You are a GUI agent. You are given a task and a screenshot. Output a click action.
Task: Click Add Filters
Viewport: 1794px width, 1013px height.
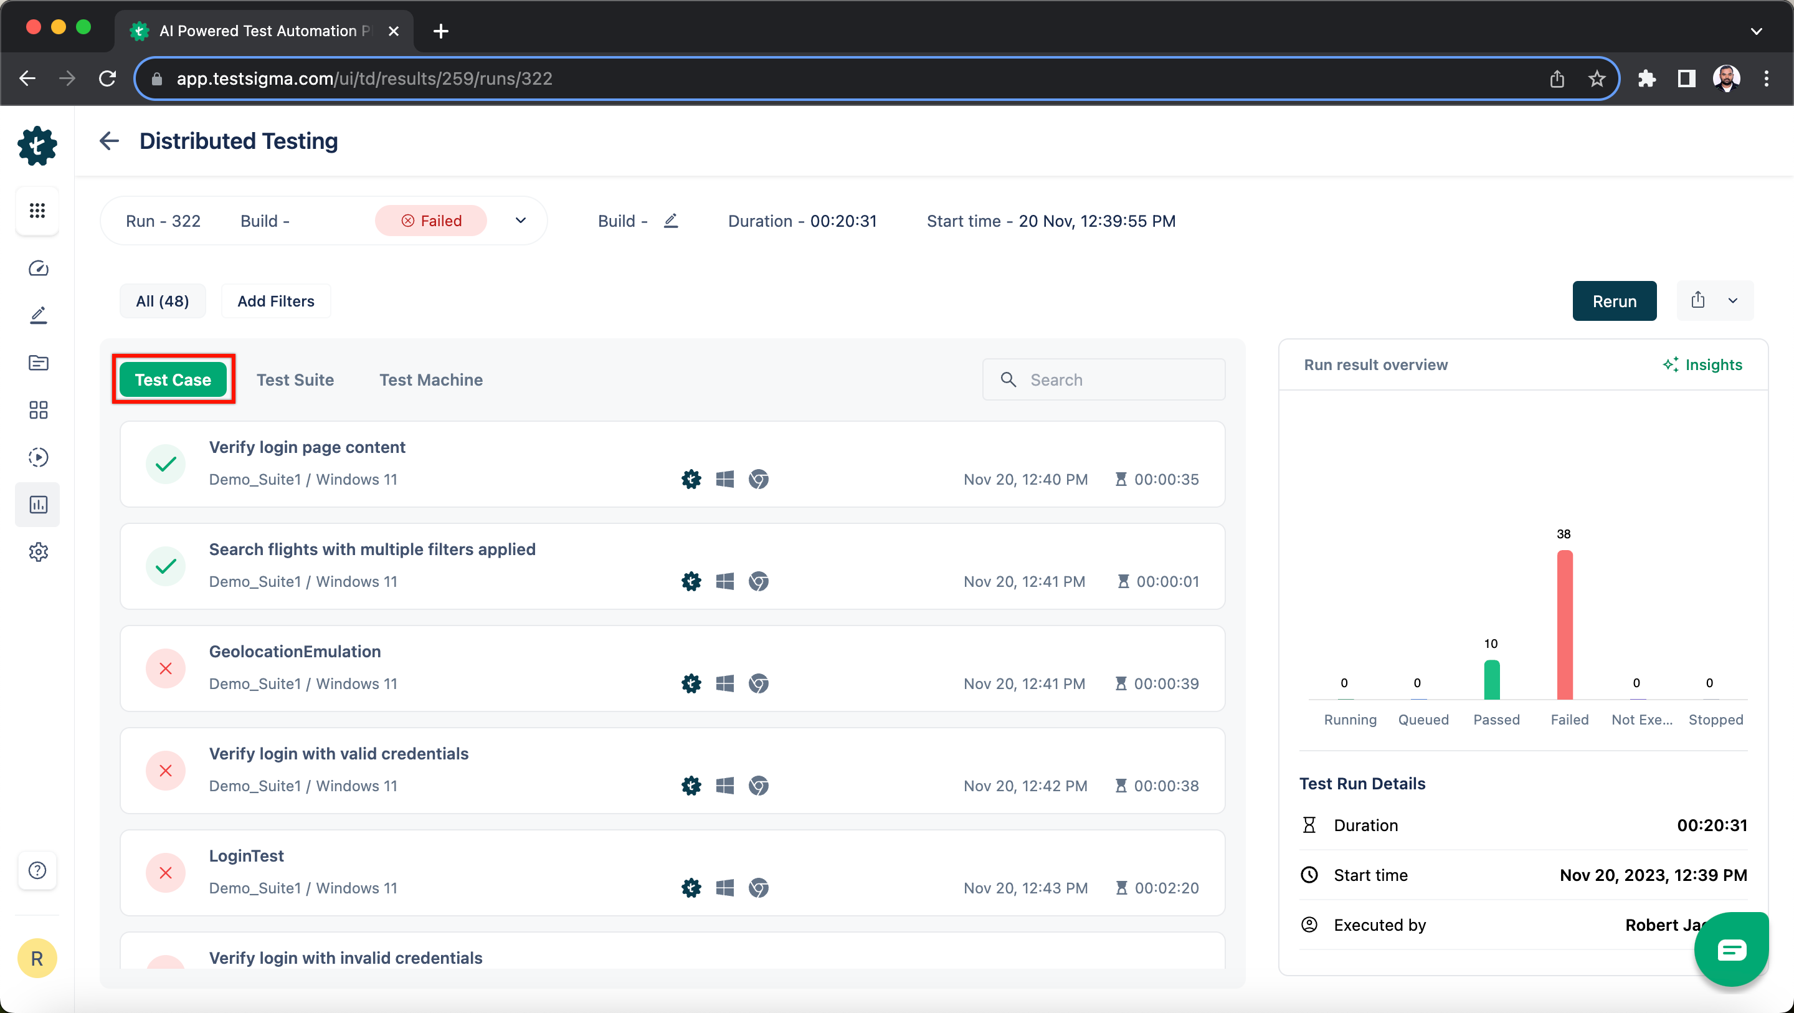[x=276, y=301]
